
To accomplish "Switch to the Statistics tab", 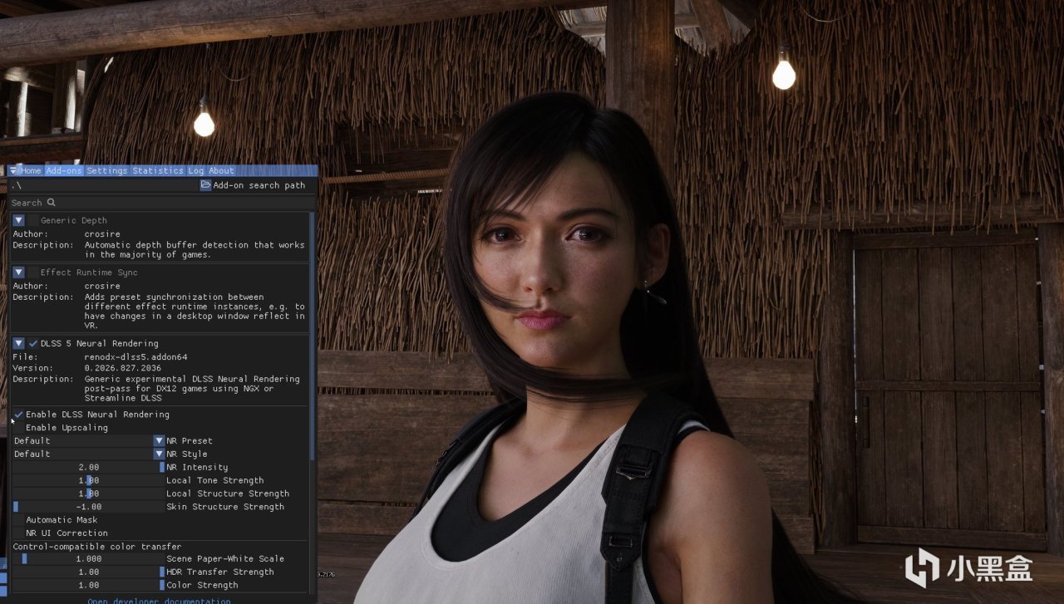I will click(158, 170).
